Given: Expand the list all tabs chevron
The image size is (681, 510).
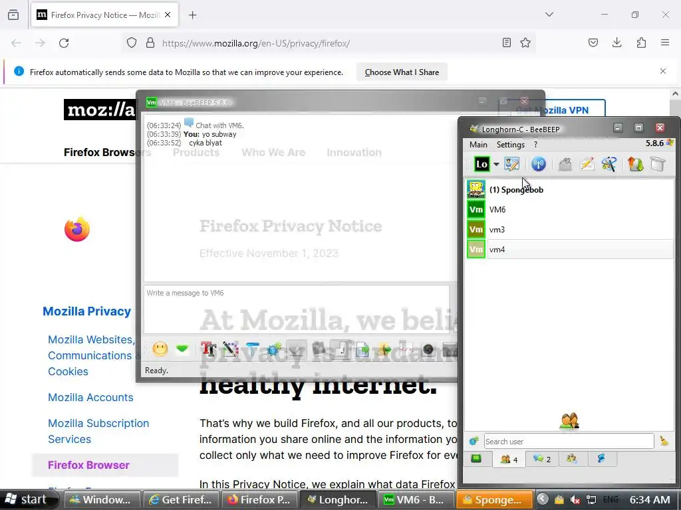Looking at the screenshot, I should coord(549,15).
